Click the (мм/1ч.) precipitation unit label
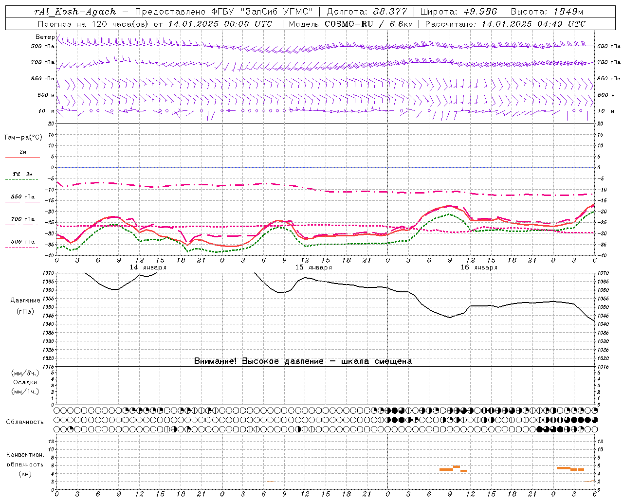The width and height of the screenshot is (623, 498). [x=25, y=391]
